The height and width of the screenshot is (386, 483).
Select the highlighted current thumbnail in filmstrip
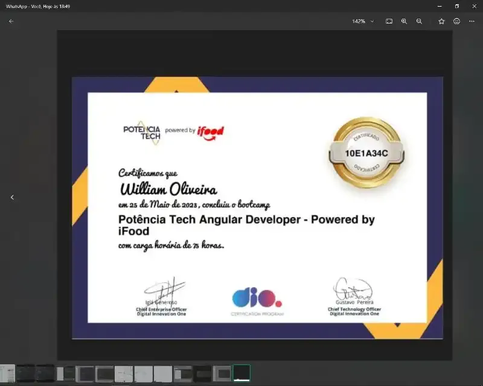pos(241,373)
